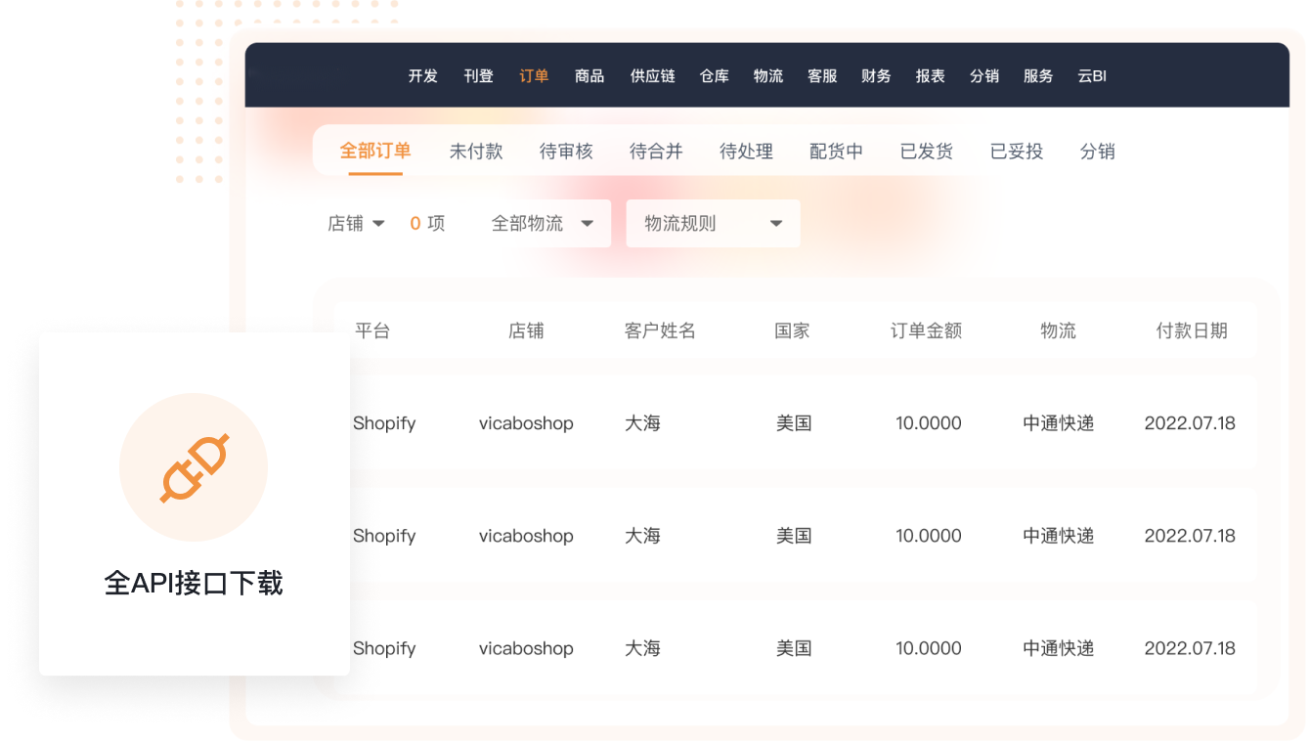Click the 全API接口下载 label
This screenshot has width=1310, height=745.
(194, 584)
